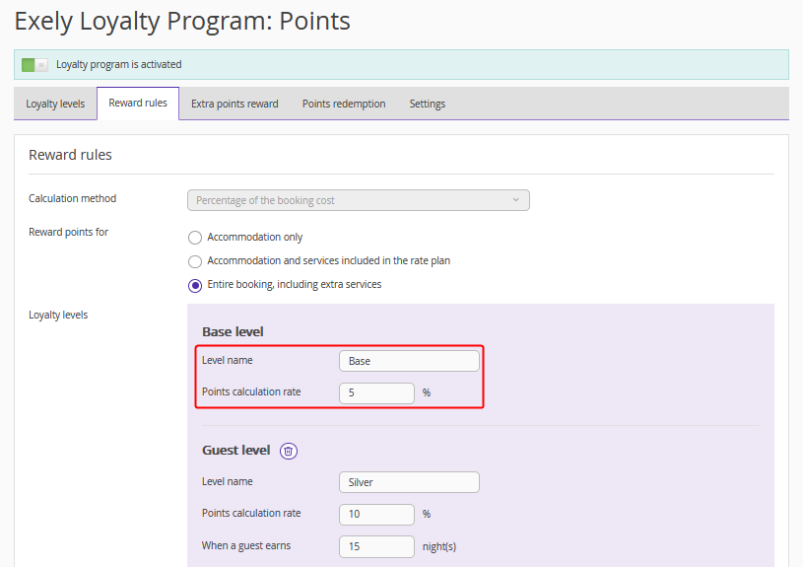The width and height of the screenshot is (803, 567).
Task: Open the Calculation method dropdown
Action: click(x=358, y=200)
